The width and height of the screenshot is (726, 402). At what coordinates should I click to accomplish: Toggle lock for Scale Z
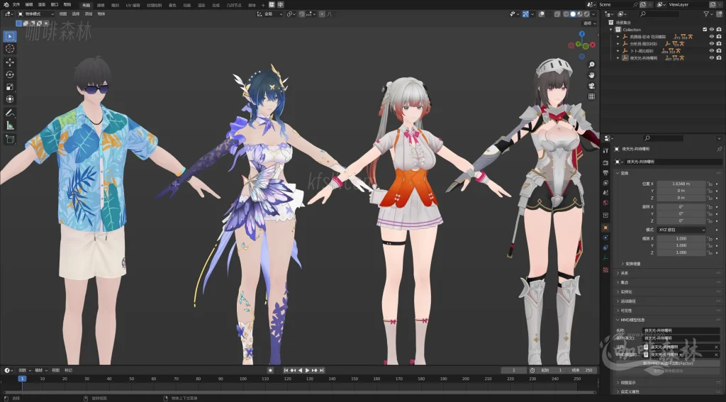tap(709, 252)
